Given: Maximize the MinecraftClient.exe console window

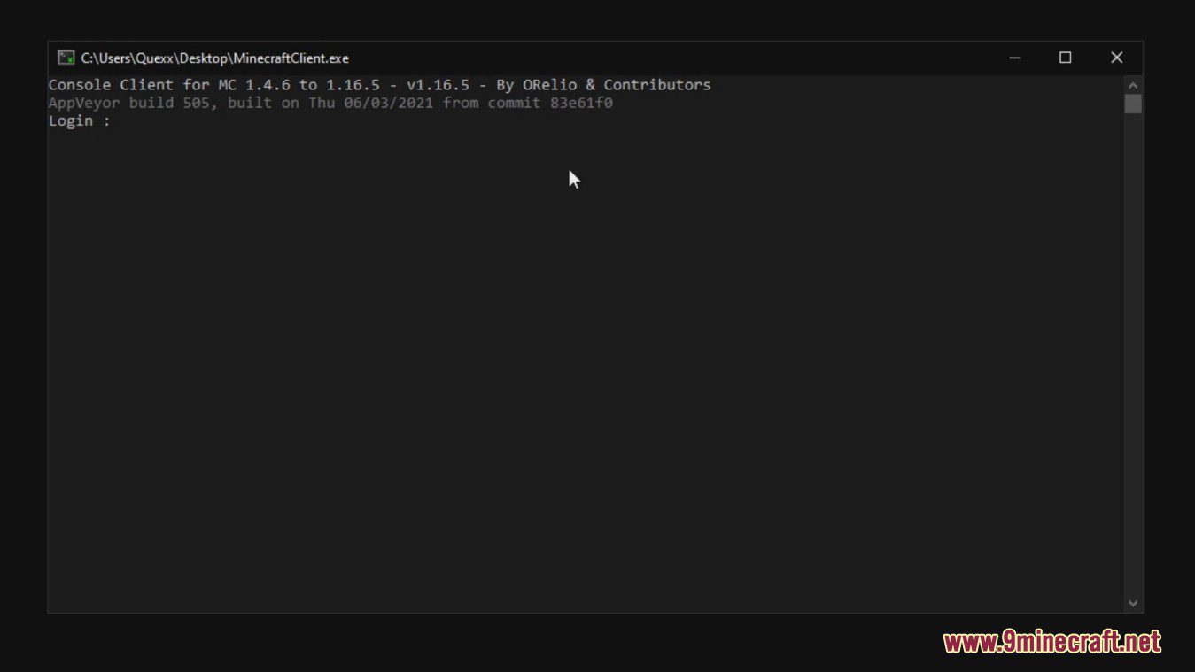Looking at the screenshot, I should (x=1066, y=58).
